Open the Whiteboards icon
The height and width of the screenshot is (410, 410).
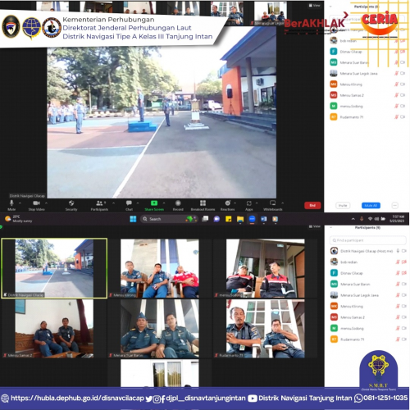273,203
